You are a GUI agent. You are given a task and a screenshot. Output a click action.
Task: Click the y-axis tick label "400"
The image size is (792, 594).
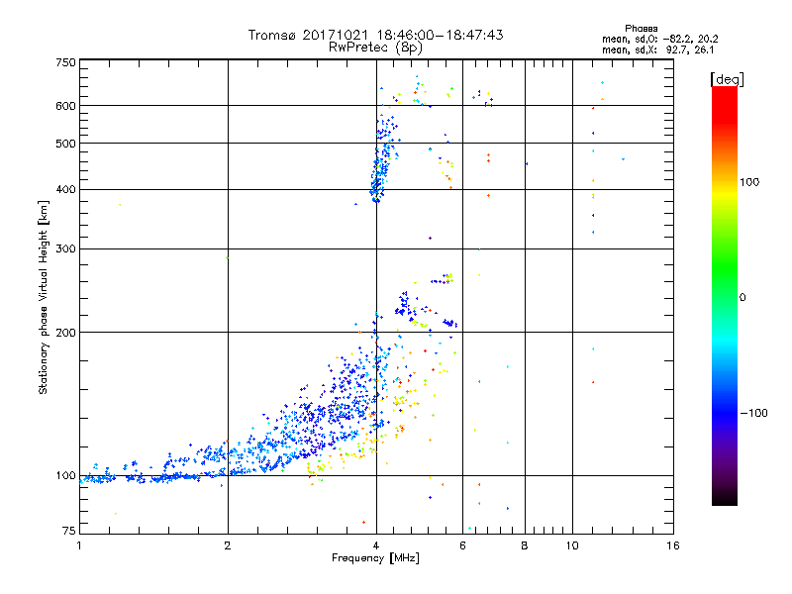[x=65, y=189]
